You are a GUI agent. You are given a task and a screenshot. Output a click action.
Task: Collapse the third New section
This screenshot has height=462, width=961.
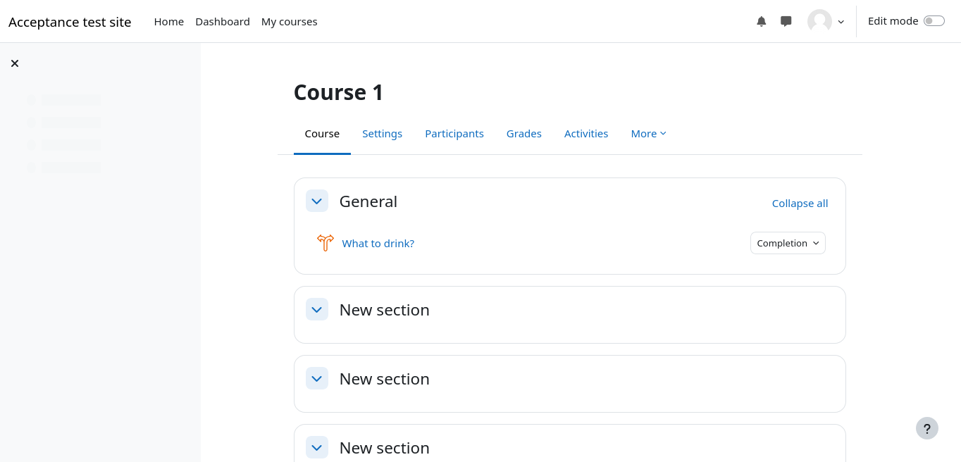[317, 447]
